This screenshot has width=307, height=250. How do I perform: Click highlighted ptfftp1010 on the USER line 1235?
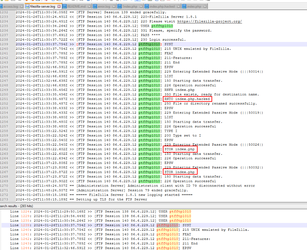(162, 26)
